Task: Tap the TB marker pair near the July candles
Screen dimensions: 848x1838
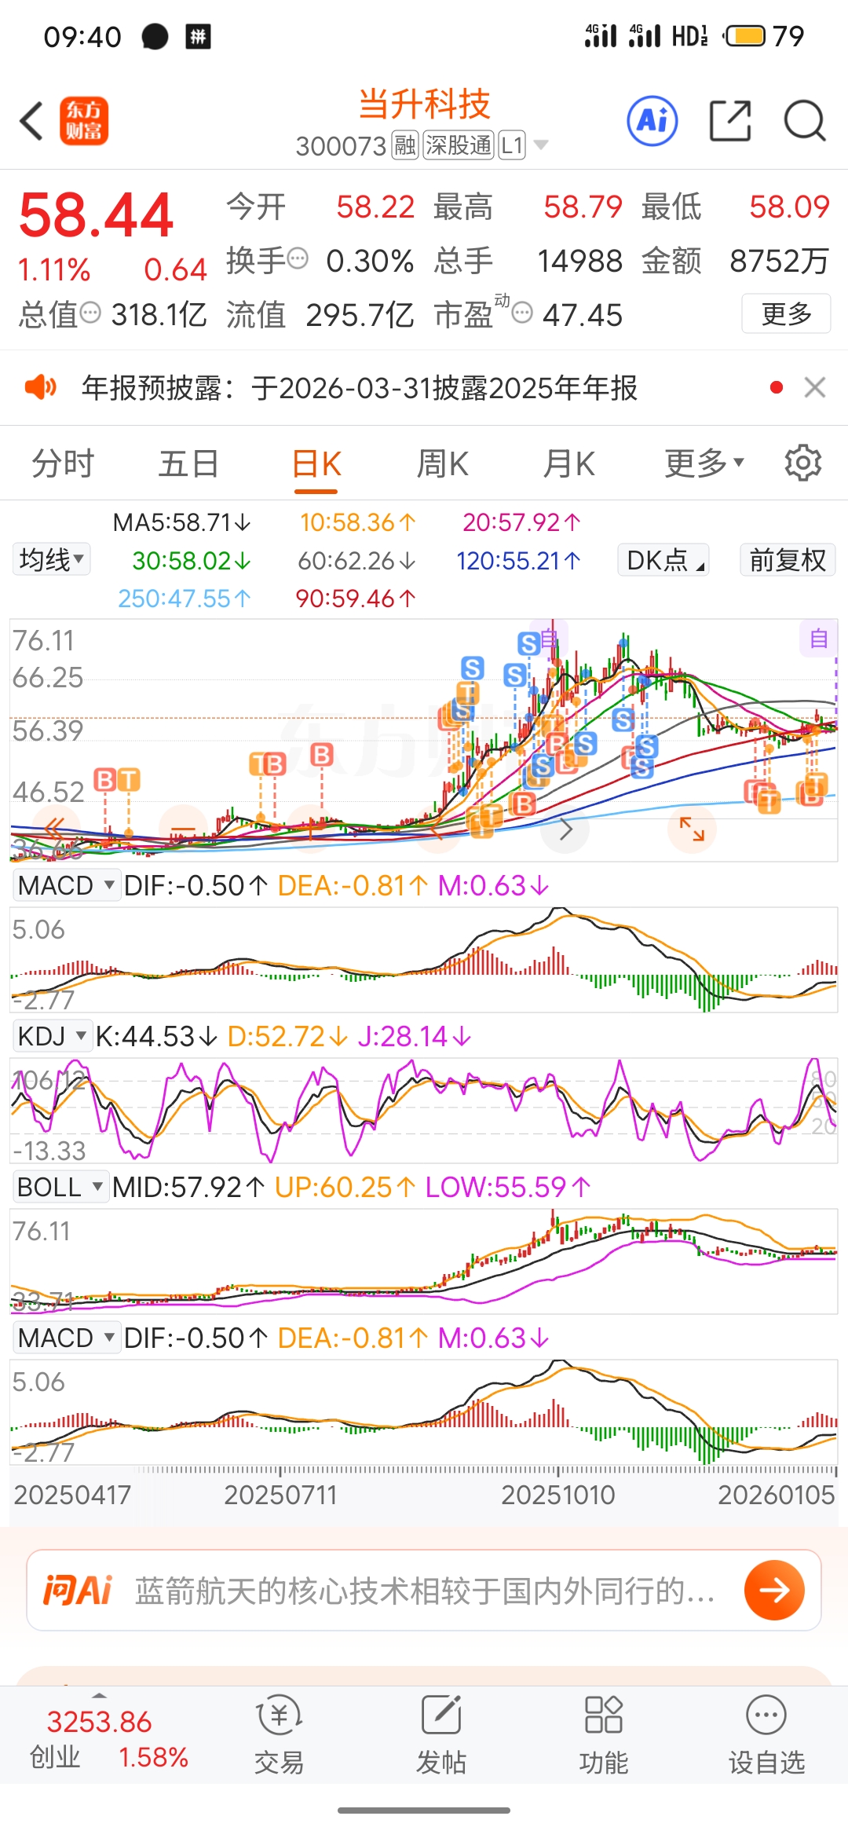Action: pyautogui.click(x=268, y=764)
